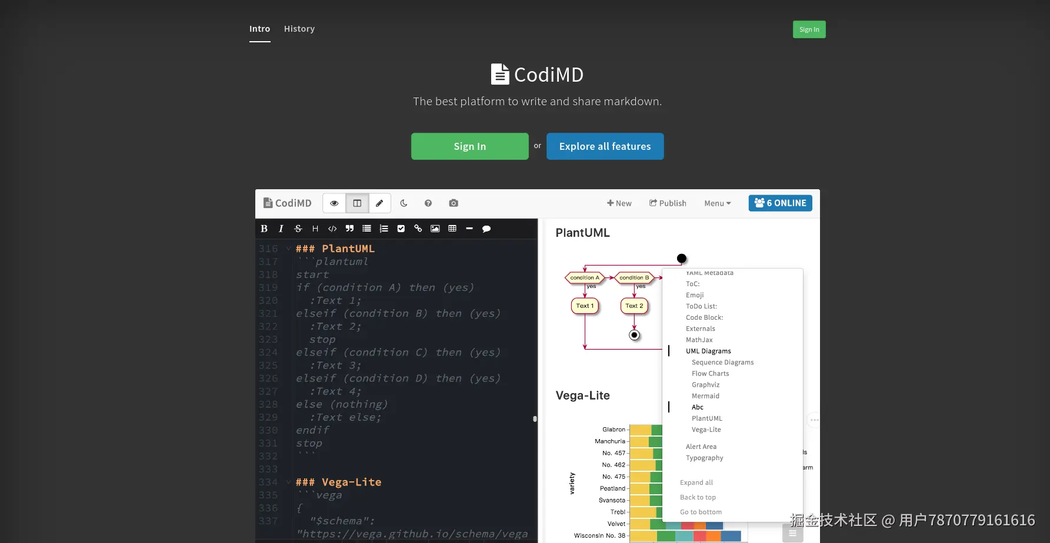Insert unordered bullet list
Viewport: 1050px width, 543px height.
point(366,229)
